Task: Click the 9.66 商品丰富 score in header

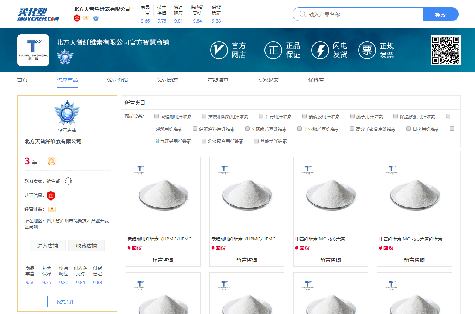Action: click(x=145, y=21)
